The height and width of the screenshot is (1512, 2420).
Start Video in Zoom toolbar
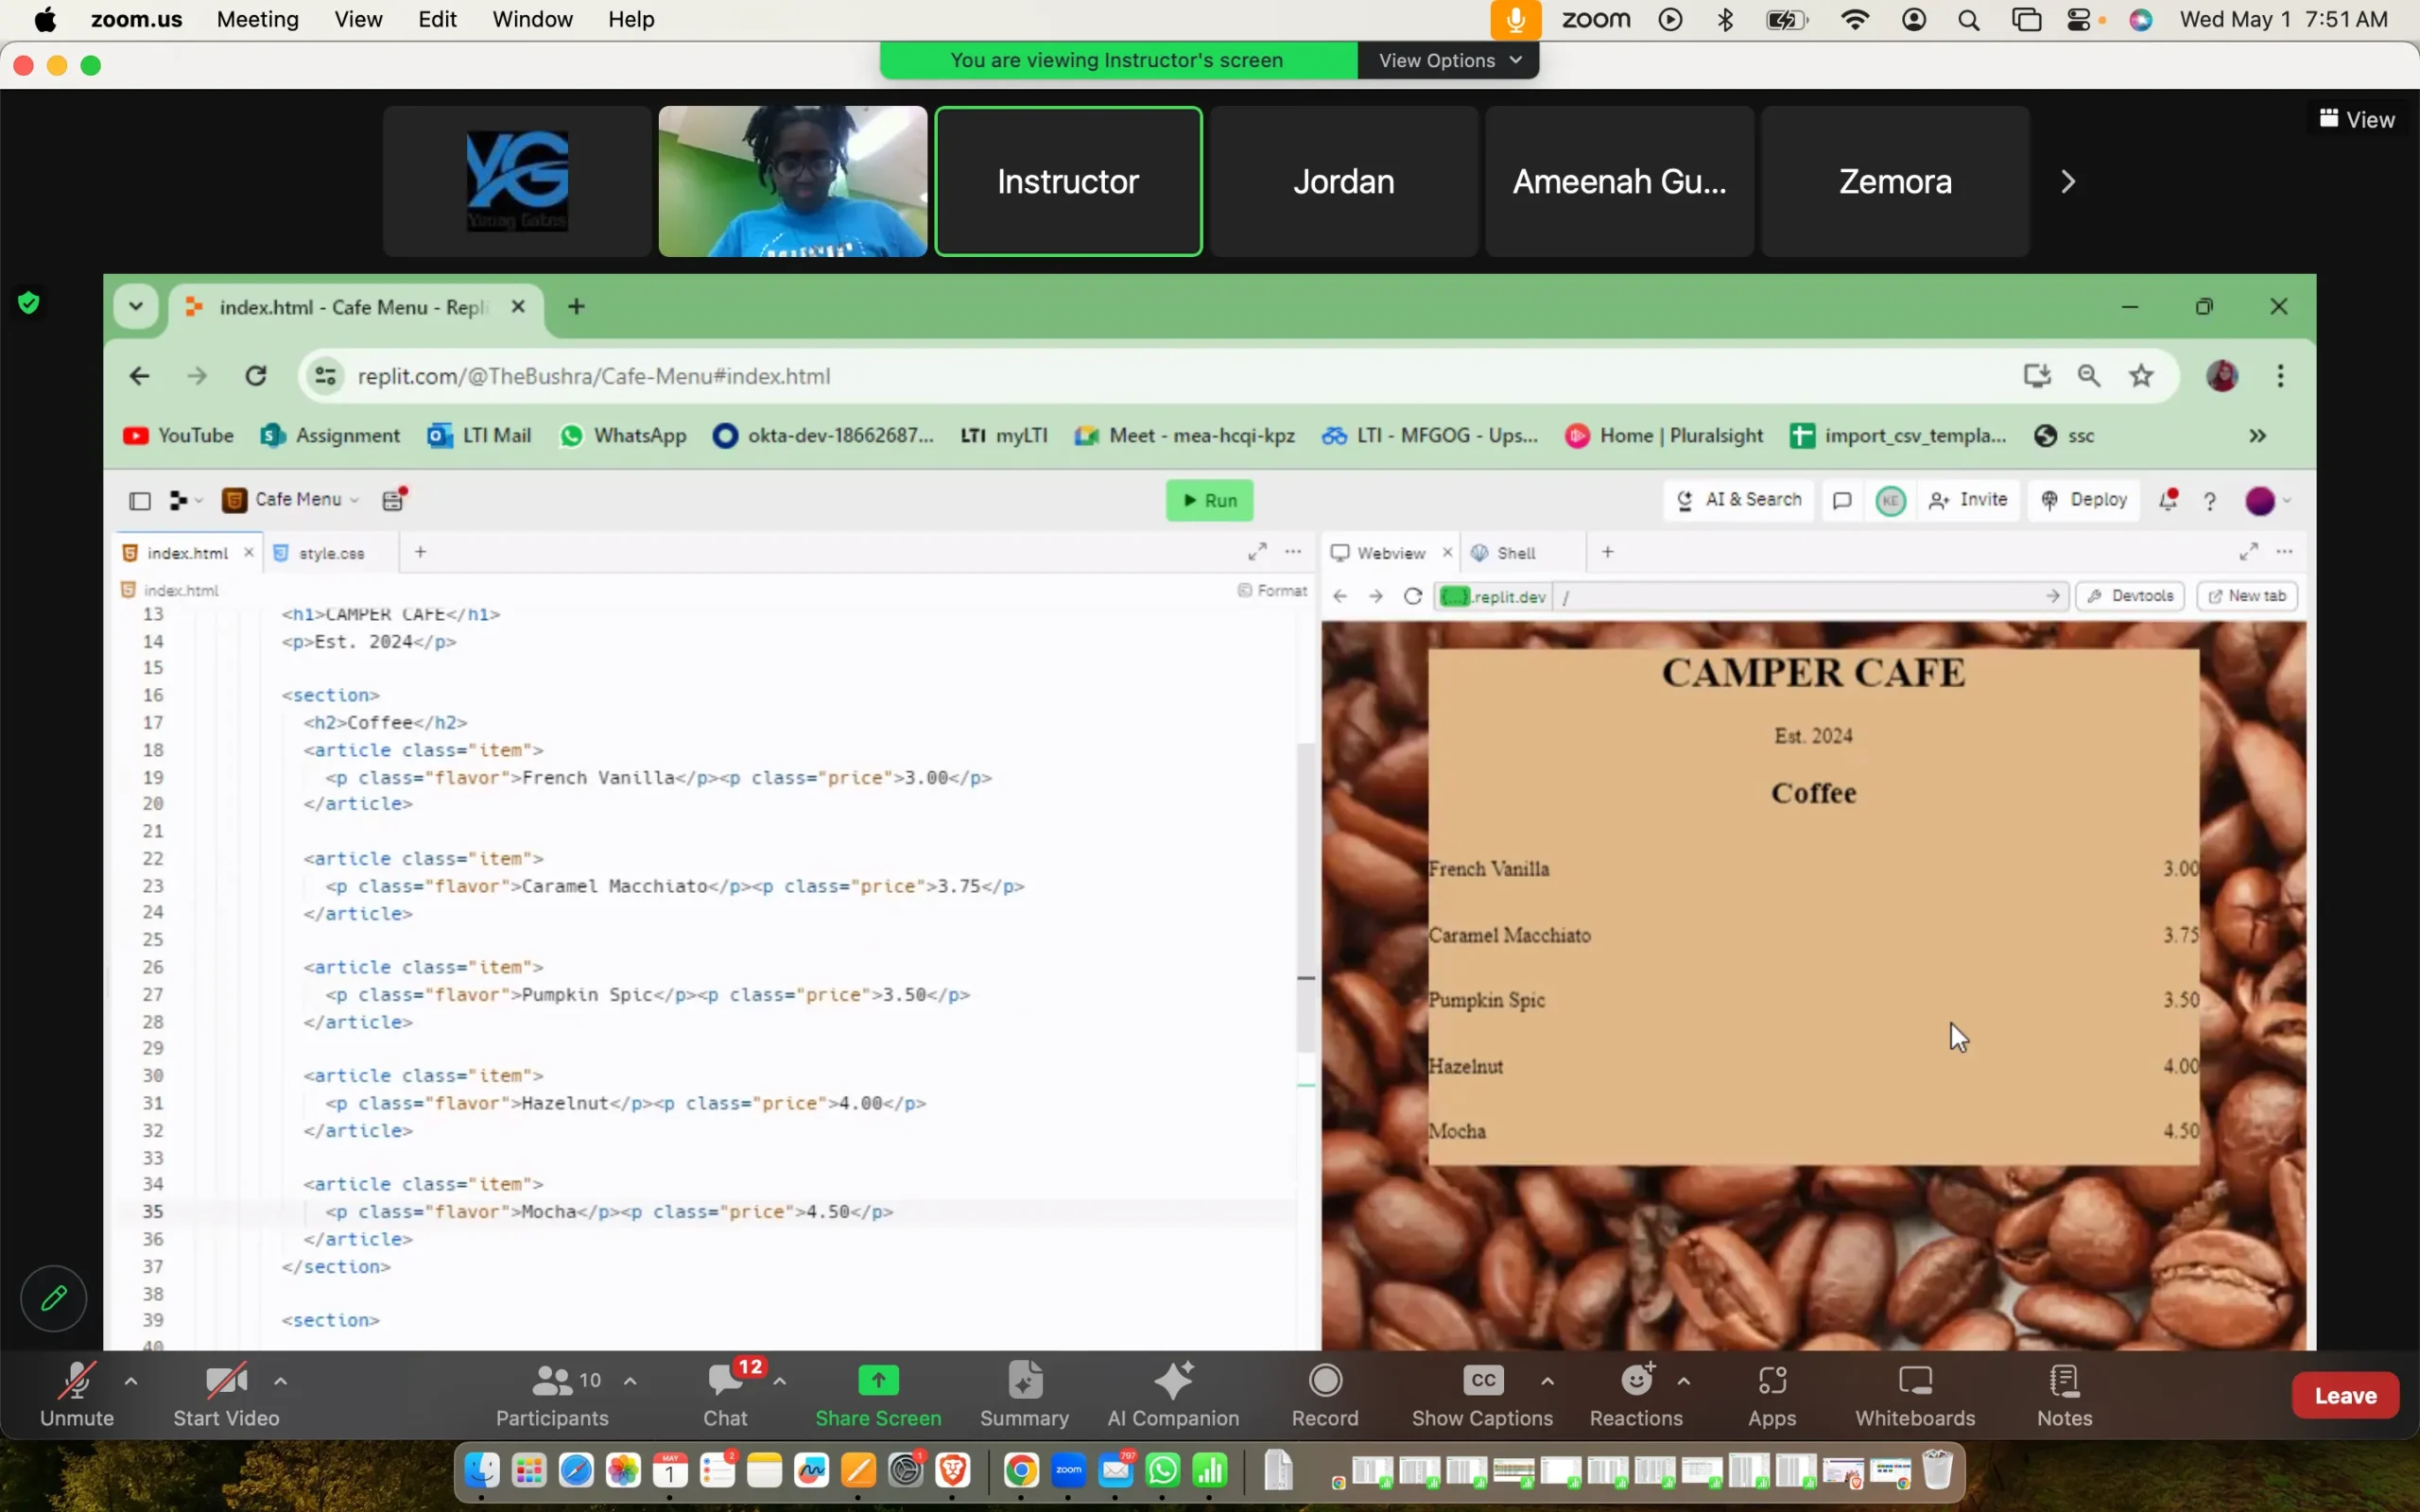point(226,1393)
